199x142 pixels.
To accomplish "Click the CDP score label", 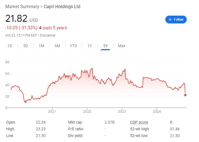I will click(139, 122).
